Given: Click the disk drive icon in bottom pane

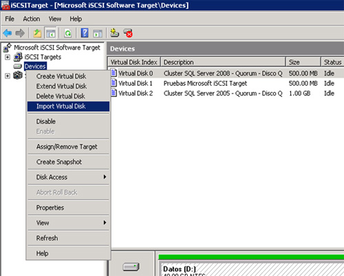Looking at the screenshot, I should [x=131, y=267].
